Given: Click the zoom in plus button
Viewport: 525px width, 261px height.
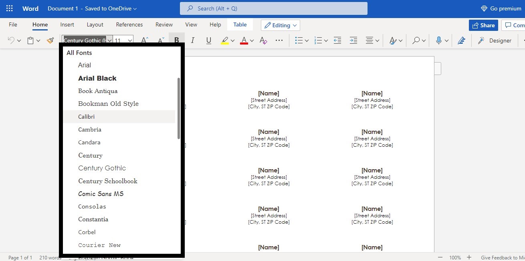Looking at the screenshot, I should (469, 257).
